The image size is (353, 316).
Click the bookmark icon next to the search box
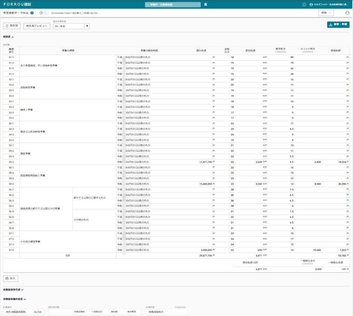206,5
